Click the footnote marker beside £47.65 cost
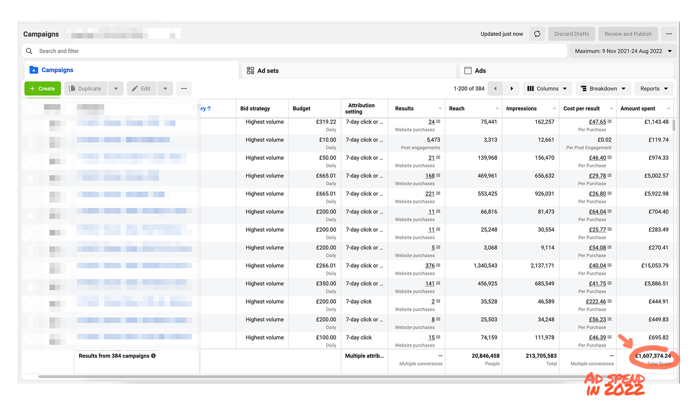The width and height of the screenshot is (697, 404). [609, 122]
